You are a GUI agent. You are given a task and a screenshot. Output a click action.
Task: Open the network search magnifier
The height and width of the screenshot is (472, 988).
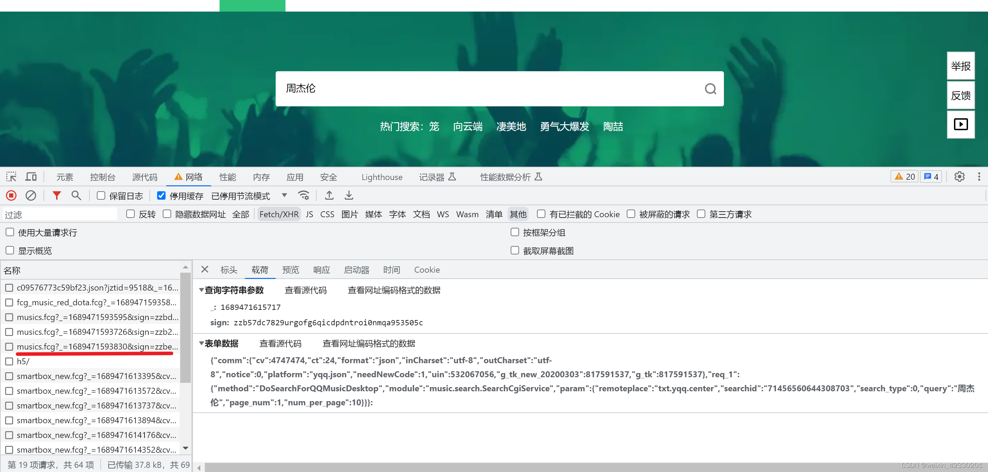pyautogui.click(x=76, y=196)
